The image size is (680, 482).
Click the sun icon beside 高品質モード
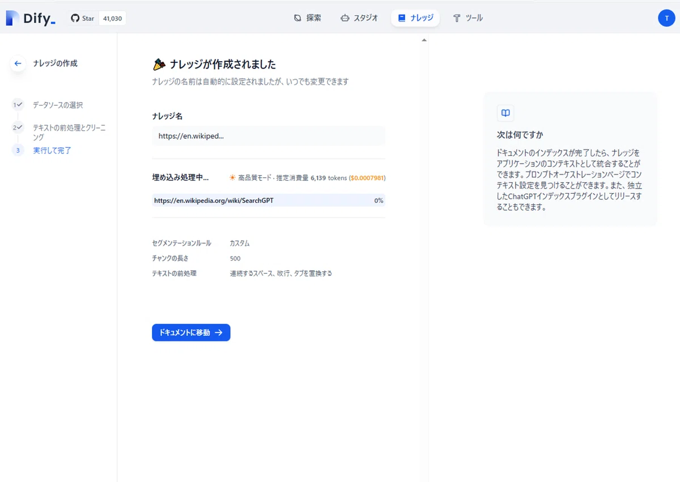click(x=232, y=178)
